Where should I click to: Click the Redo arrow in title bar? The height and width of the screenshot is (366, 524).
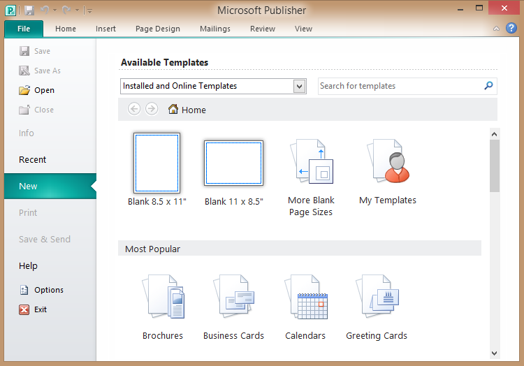(x=66, y=10)
